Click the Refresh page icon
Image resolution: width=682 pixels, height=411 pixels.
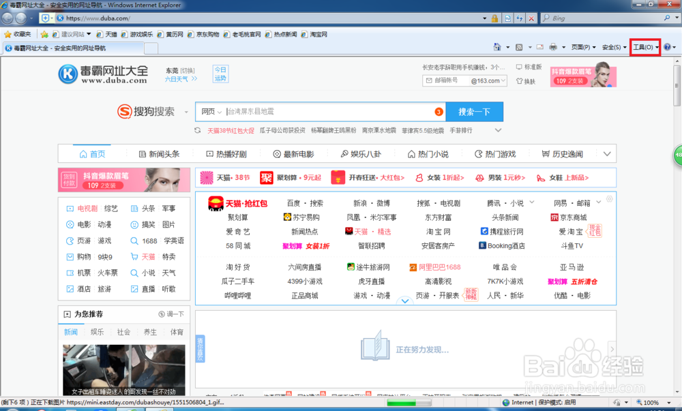point(519,18)
